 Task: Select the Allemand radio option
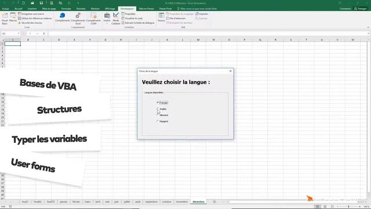[x=162, y=115]
